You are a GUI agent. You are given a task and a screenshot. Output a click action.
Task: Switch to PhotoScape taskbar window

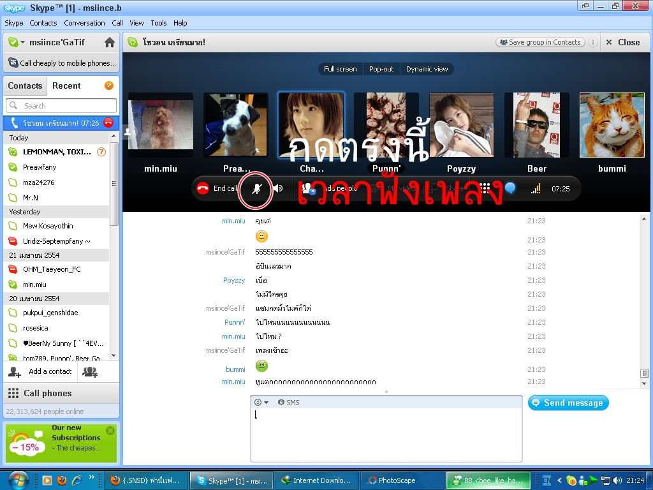coord(401,480)
